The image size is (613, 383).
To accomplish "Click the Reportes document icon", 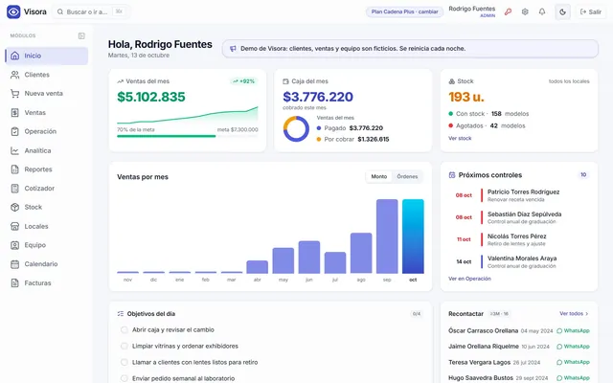I will point(15,169).
